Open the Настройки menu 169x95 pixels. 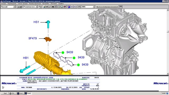click(46, 3)
